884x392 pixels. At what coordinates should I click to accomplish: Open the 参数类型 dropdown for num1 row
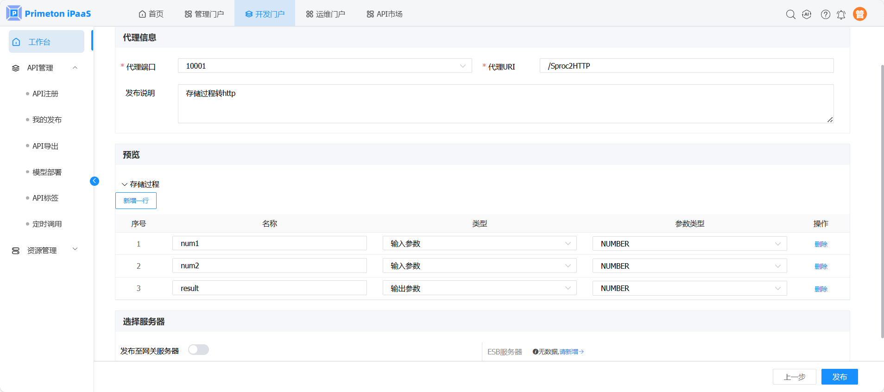point(689,244)
